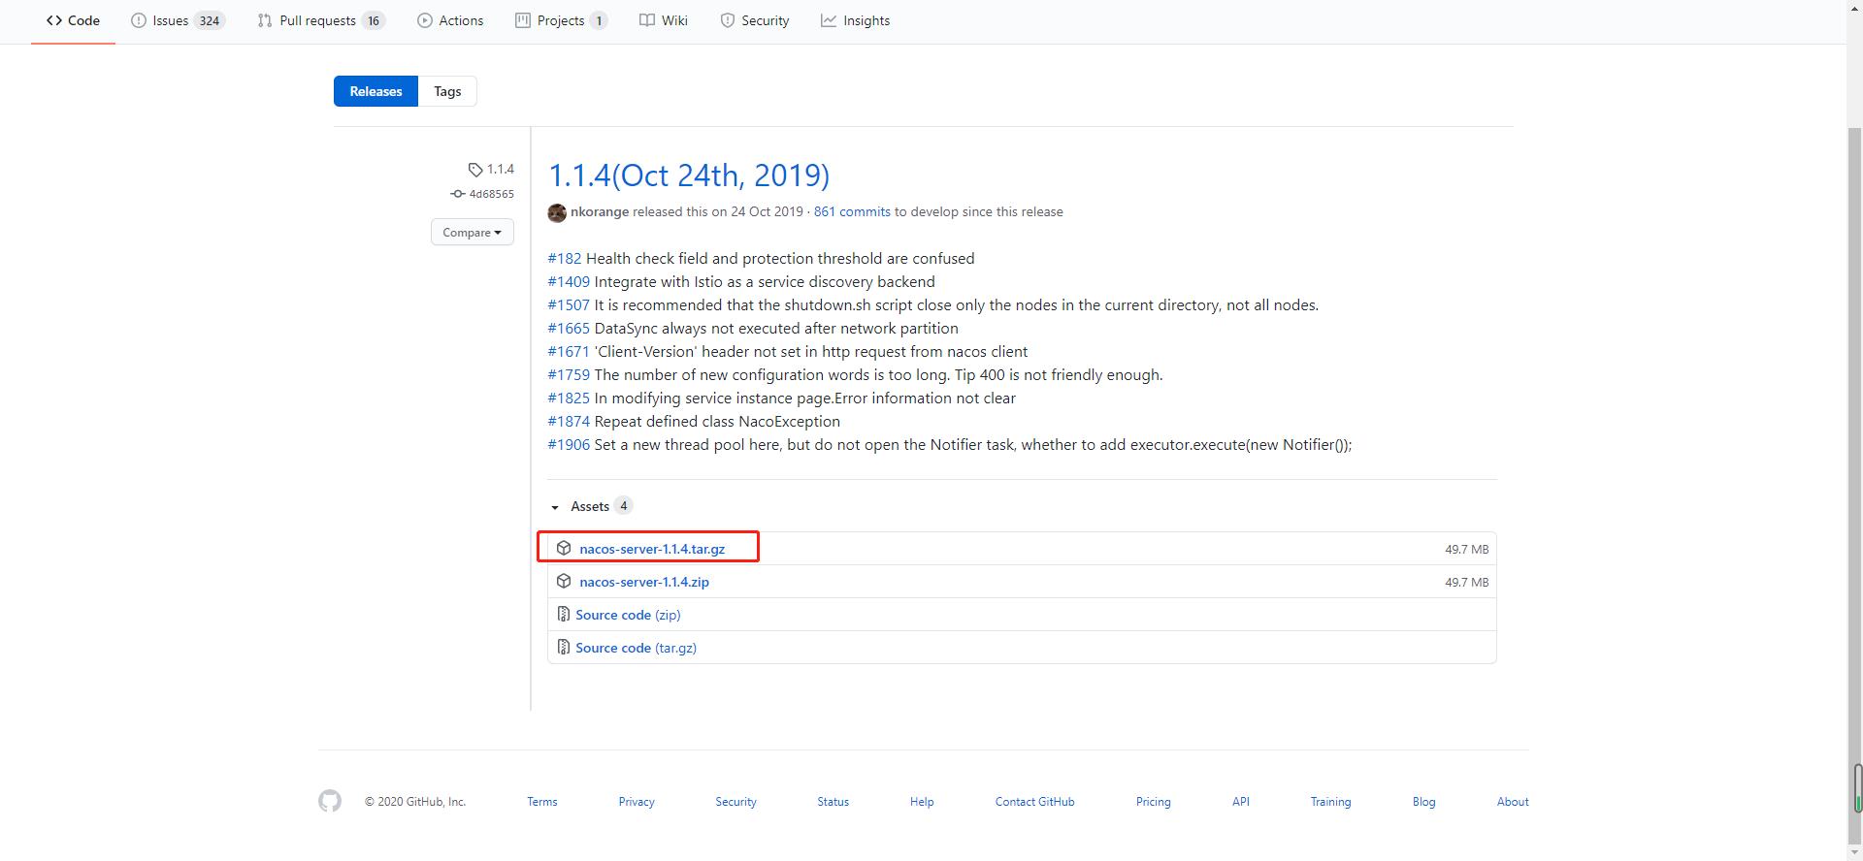This screenshot has height=861, width=1863.
Task: Collapse the Assets section triangle
Action: click(x=555, y=507)
